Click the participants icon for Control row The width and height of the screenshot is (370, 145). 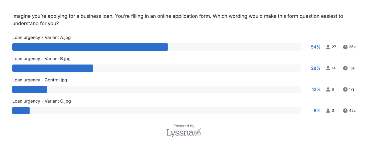point(328,89)
